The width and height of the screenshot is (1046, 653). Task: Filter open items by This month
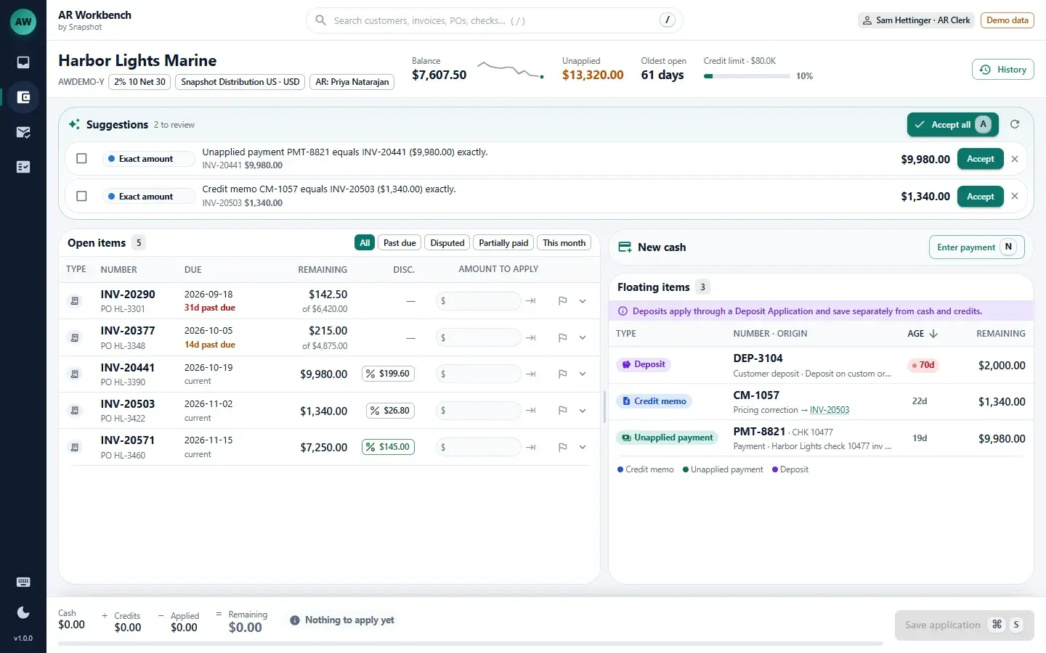[x=564, y=243]
